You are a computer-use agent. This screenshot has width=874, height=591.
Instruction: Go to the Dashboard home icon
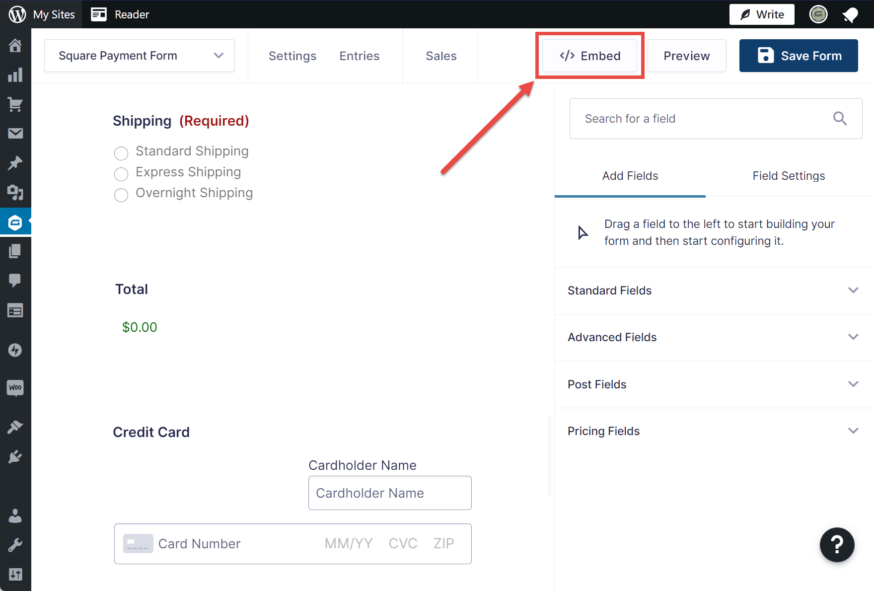[x=15, y=46]
